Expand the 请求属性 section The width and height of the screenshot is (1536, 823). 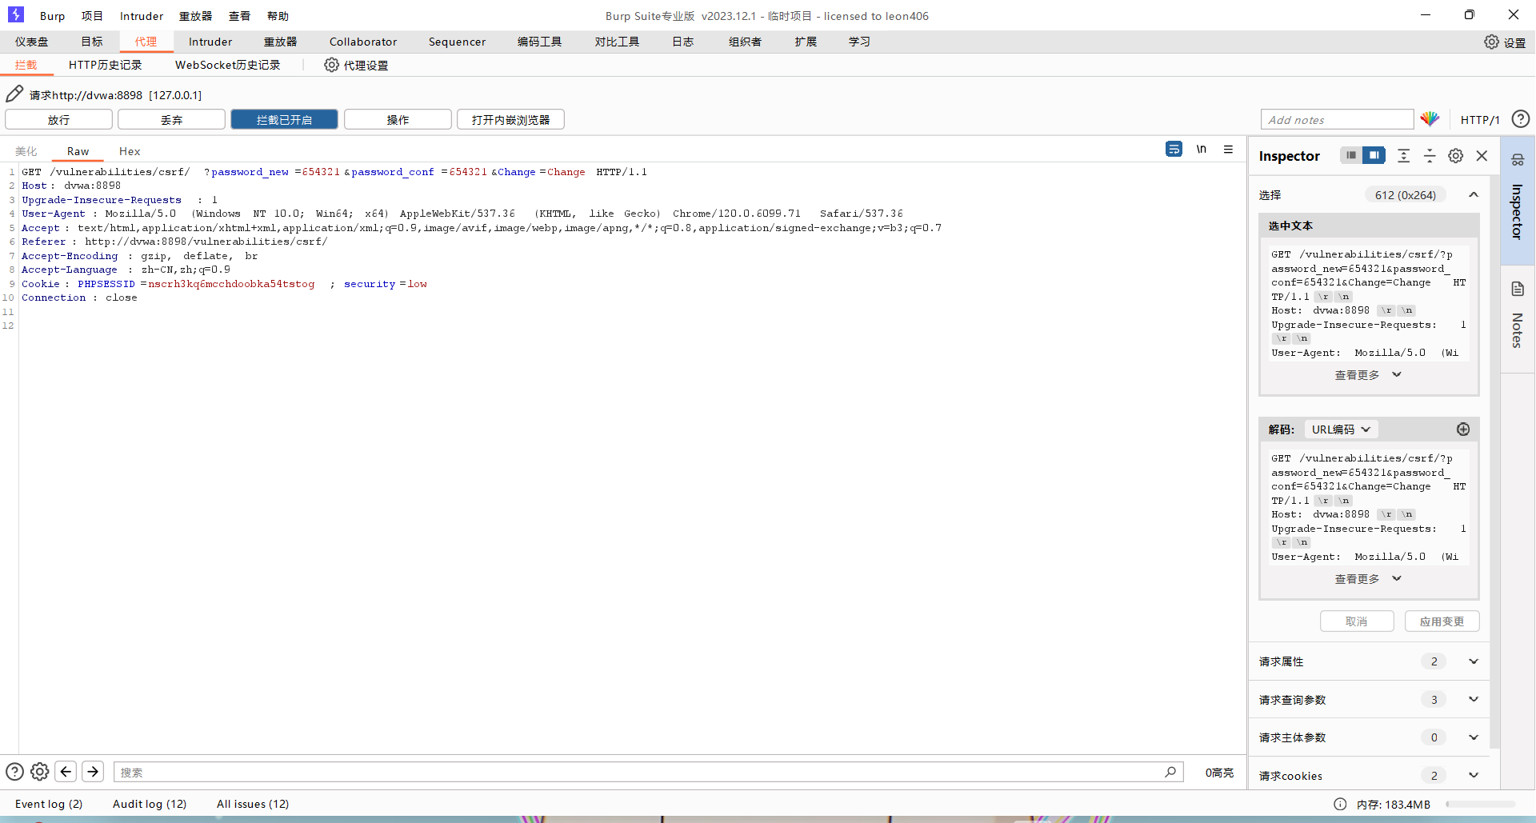pyautogui.click(x=1368, y=661)
